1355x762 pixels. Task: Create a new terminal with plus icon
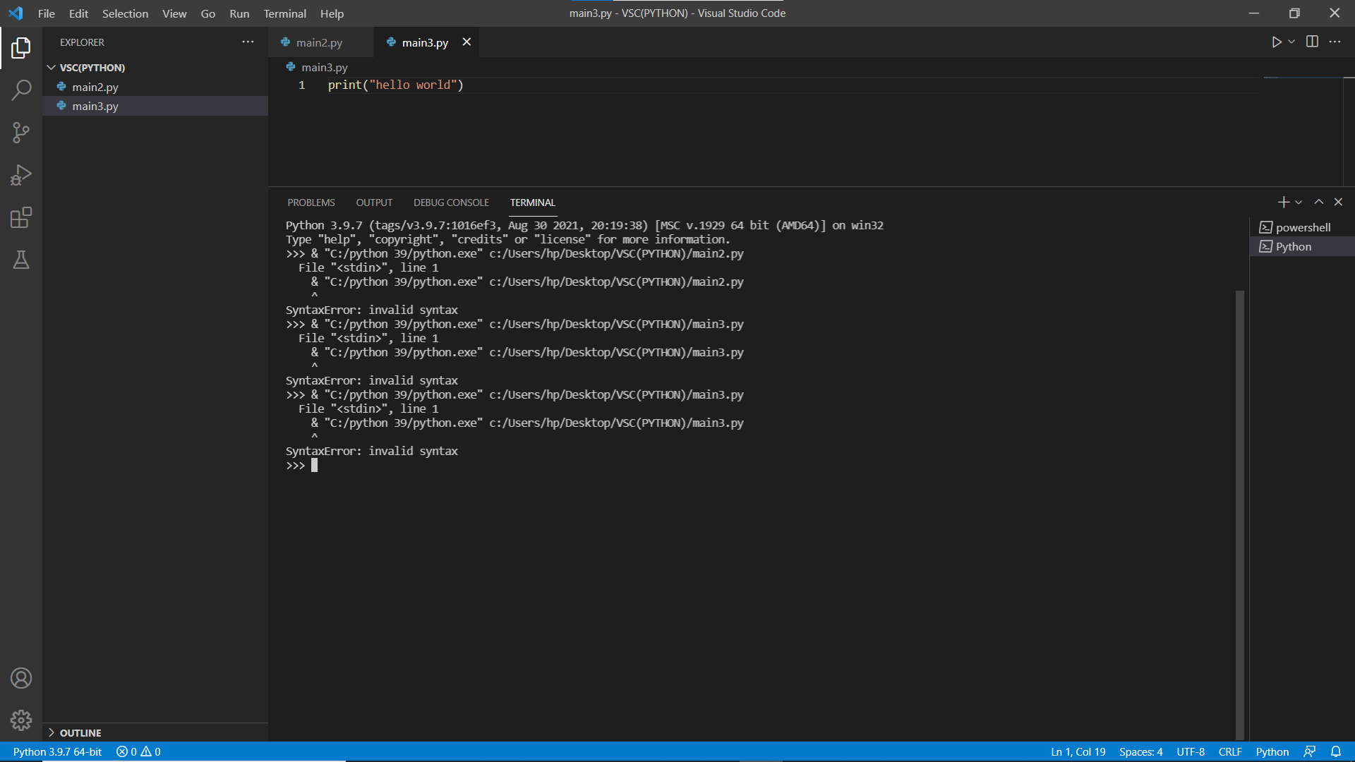[1284, 202]
